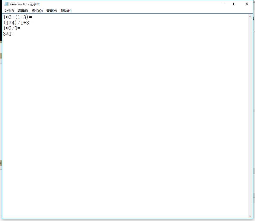Click on the line 1*3/3=
The image size is (255, 221).
[x=12, y=28]
